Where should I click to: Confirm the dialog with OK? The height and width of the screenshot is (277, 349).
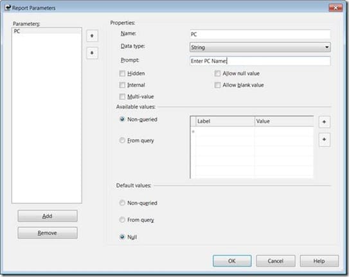pos(232,261)
